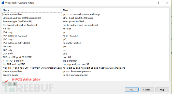Screen dimensions: 172x94
Task: Click the Cancel button
Action: click(x=147, y=90)
